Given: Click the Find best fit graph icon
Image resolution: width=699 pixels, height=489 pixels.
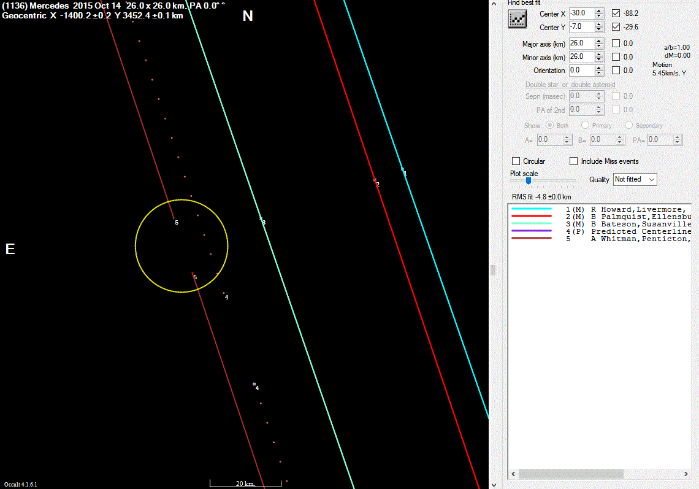Looking at the screenshot, I should (517, 19).
